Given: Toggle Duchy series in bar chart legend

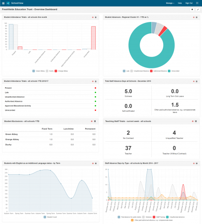Looking at the screenshot, I should [50, 71].
